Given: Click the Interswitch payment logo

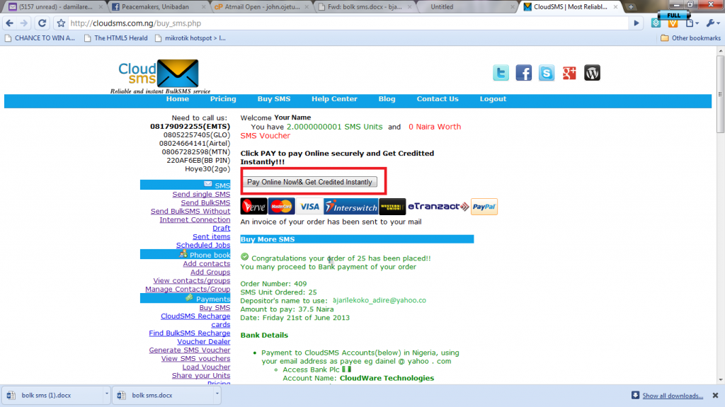Looking at the screenshot, I should point(351,207).
